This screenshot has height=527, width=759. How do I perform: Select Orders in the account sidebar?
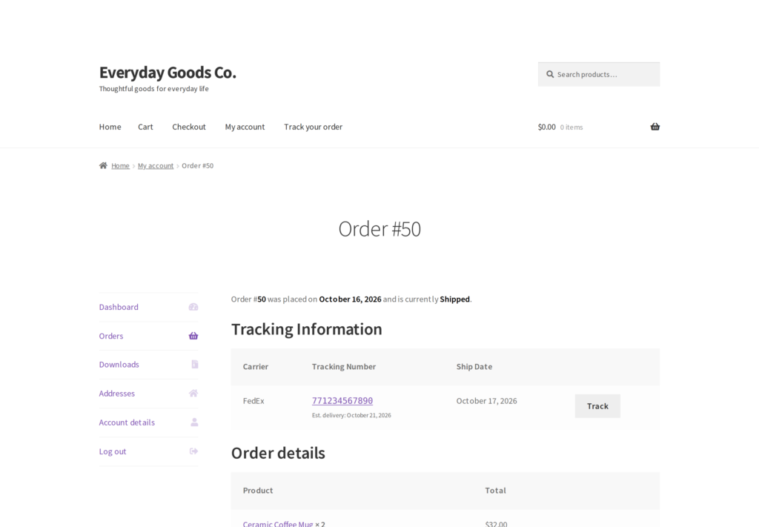(x=111, y=336)
